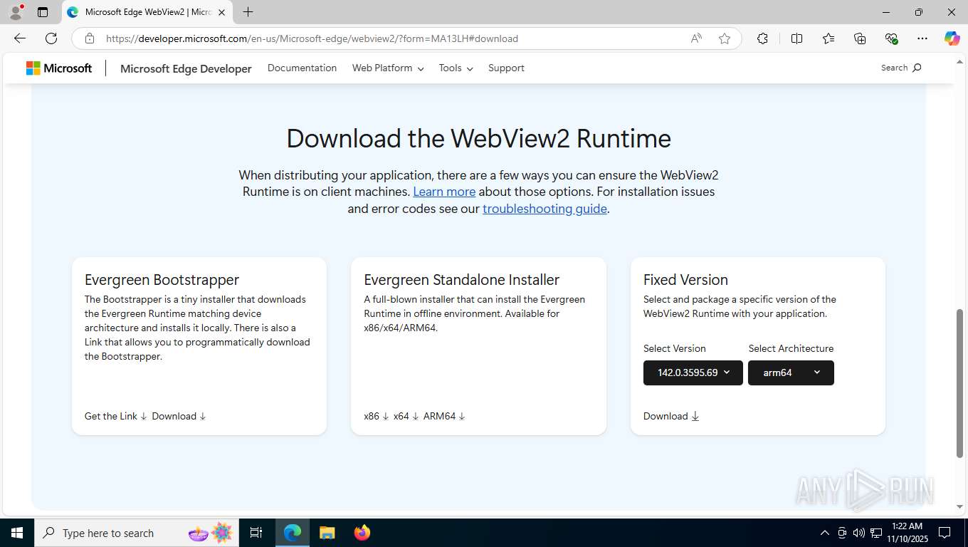This screenshot has height=547, width=968.
Task: Open Collections icon
Action: [x=860, y=38]
